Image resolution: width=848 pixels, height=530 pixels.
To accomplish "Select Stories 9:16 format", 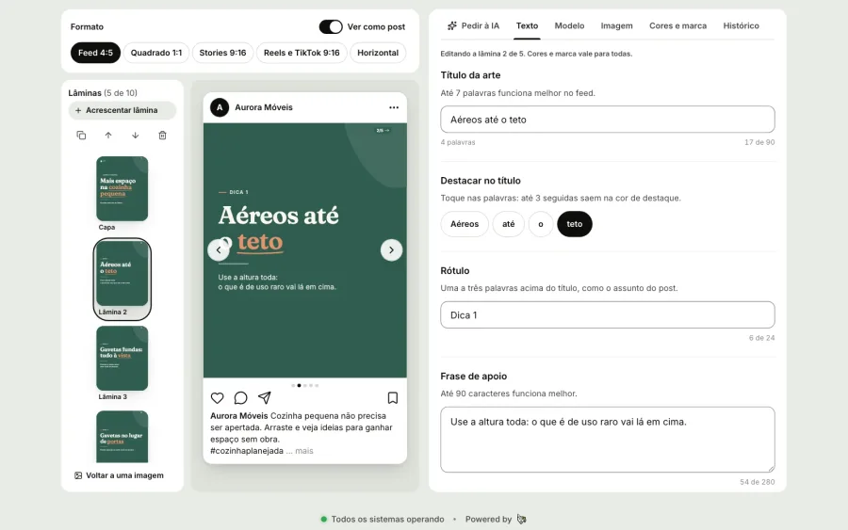I will point(222,53).
